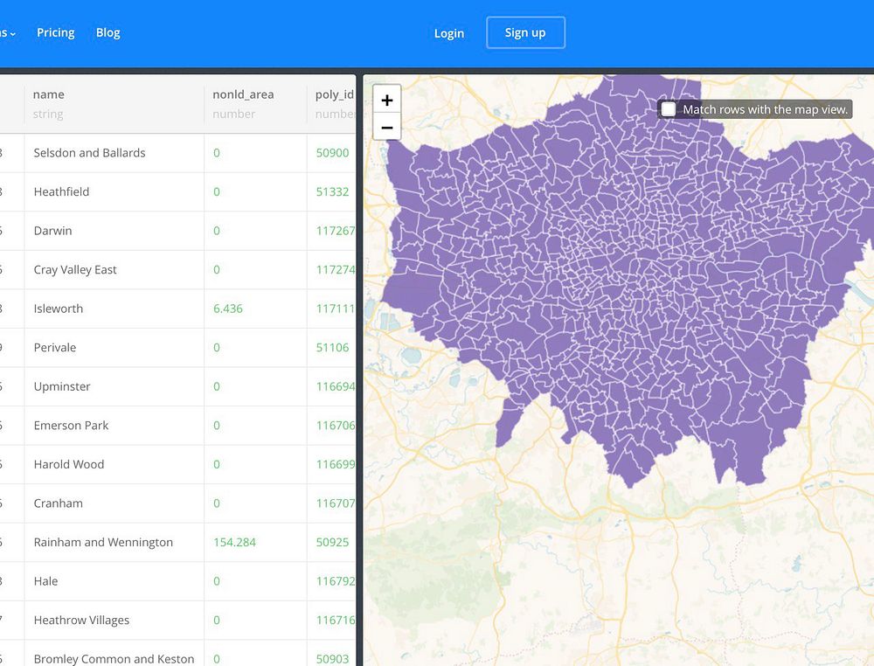
Task: Zoom in on the map with plus icon
Action: point(387,100)
